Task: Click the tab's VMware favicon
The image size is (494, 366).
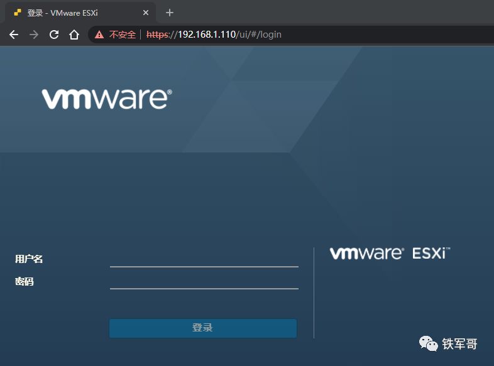Action: pos(18,13)
